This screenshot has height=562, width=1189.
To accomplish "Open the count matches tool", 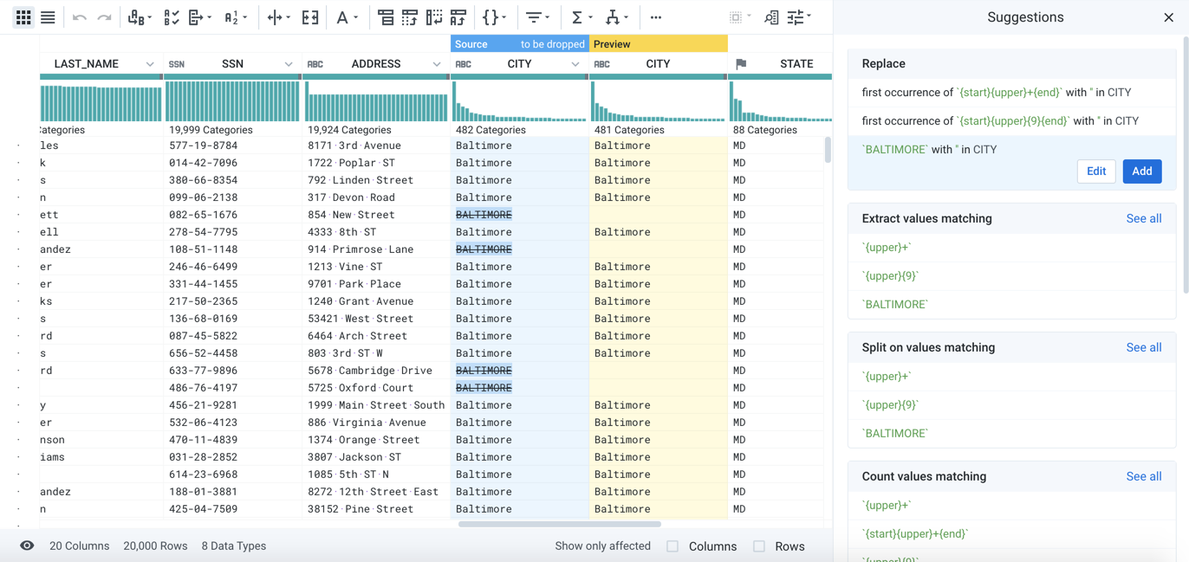I will [x=235, y=17].
